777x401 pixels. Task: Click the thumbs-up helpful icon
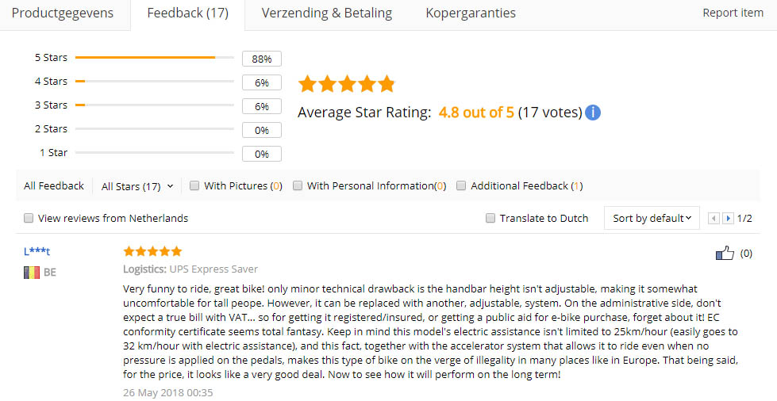(725, 254)
